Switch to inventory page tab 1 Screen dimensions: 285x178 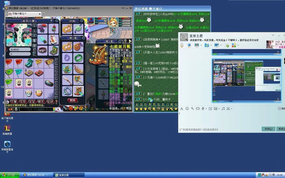click(x=34, y=26)
